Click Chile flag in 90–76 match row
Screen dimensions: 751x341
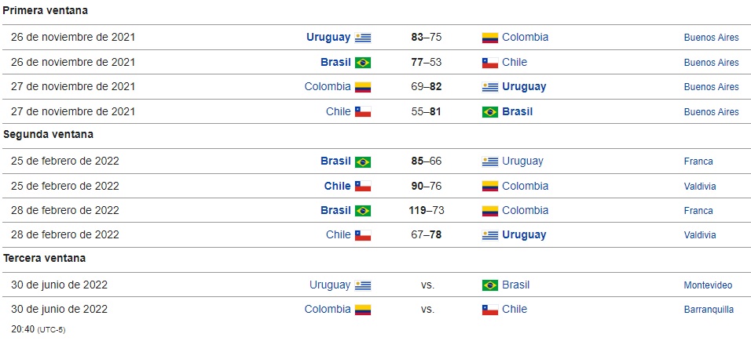coord(363,186)
